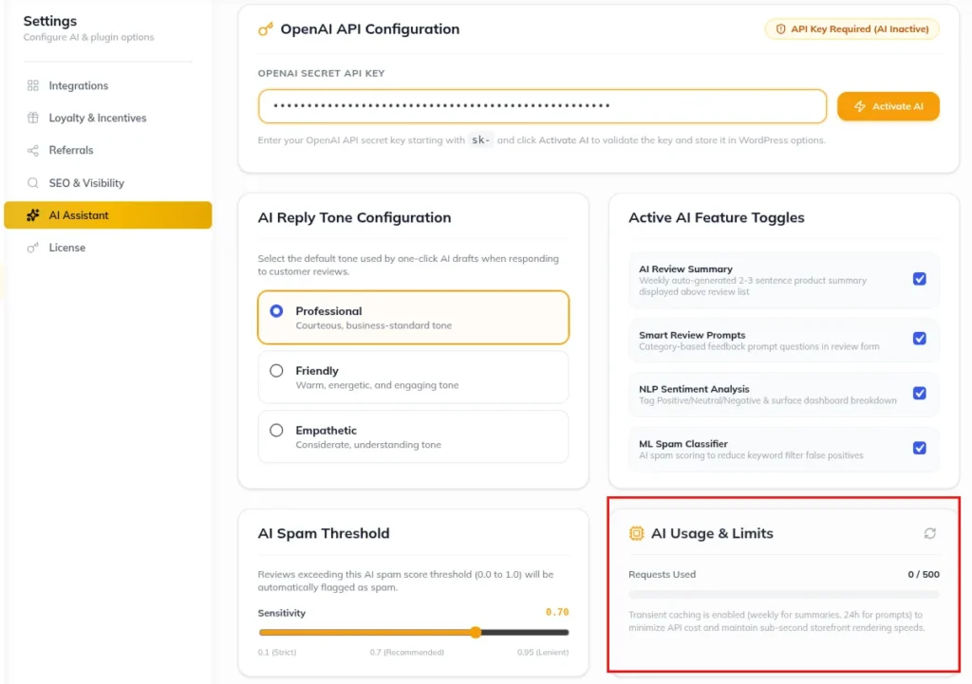Viewport: 972px width, 684px height.
Task: Click the 0.70 sensitivity value
Action: (556, 612)
